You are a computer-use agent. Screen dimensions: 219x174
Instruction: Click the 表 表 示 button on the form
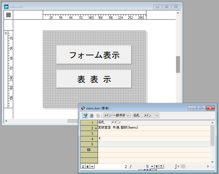click(x=94, y=79)
